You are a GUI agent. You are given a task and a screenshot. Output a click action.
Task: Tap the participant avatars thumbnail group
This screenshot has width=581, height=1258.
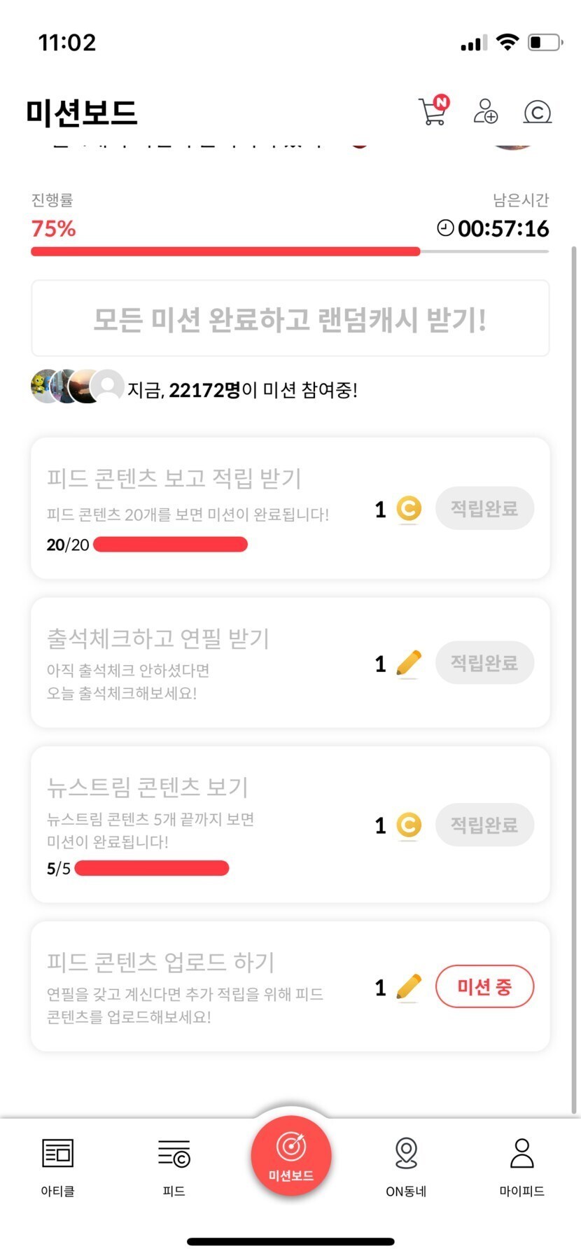77,386
